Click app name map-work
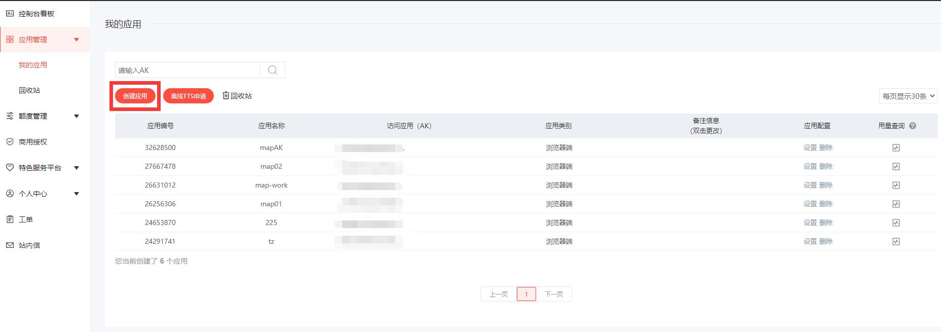The height and width of the screenshot is (332, 941). 271,185
